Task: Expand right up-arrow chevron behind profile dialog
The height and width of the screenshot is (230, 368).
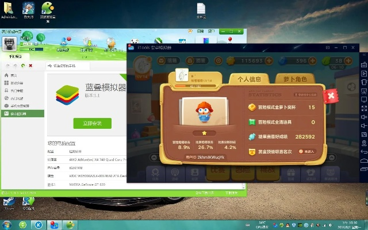Action: point(332,158)
